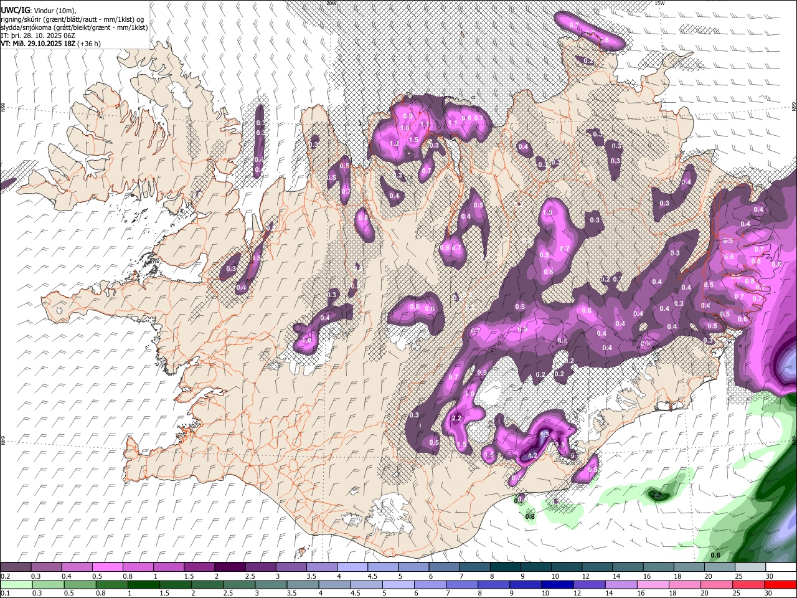Pick the bottom legend swatch between 0.8 and 1
797x598 pixels.
111,584
